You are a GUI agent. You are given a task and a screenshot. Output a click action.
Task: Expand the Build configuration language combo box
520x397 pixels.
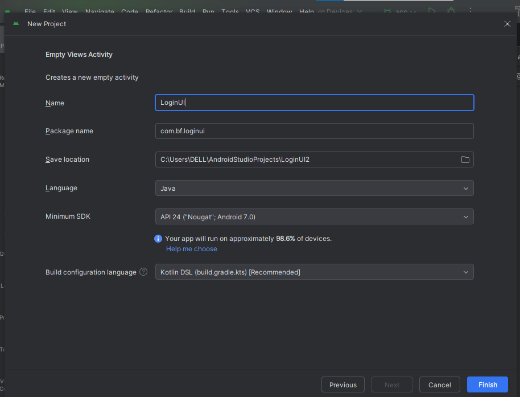(314, 272)
